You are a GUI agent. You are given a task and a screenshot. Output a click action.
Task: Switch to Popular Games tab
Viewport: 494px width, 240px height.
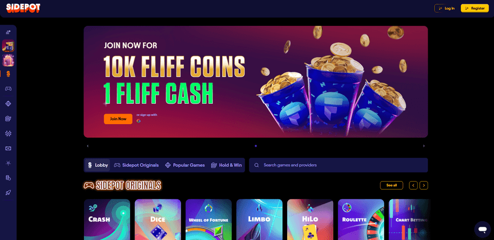pyautogui.click(x=185, y=165)
